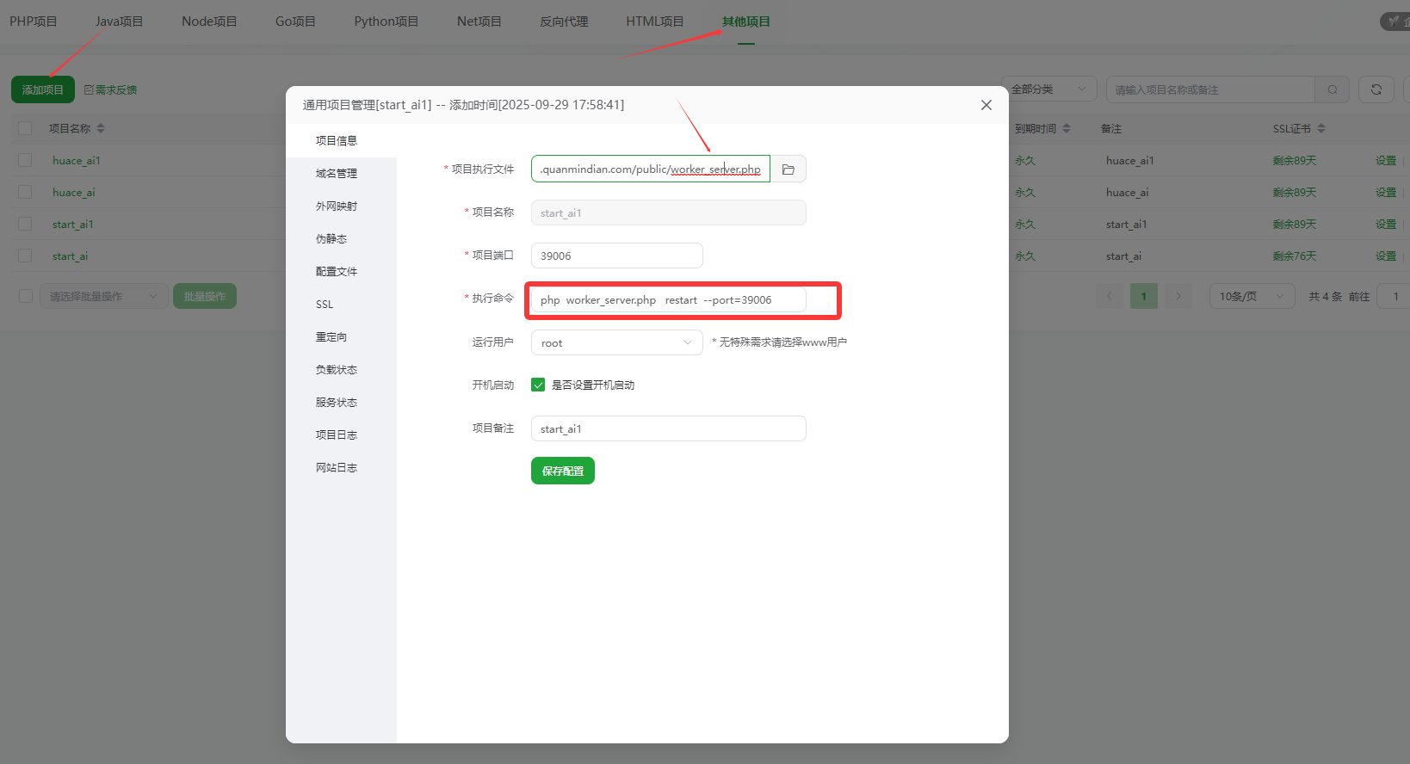Open the 运行用户 root dropdown
This screenshot has height=764, width=1410.
click(616, 342)
